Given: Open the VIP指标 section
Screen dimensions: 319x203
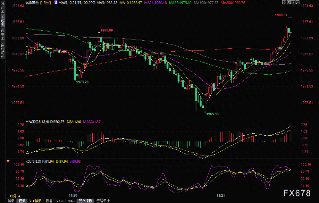Looking at the screenshot, I should 35,201.
